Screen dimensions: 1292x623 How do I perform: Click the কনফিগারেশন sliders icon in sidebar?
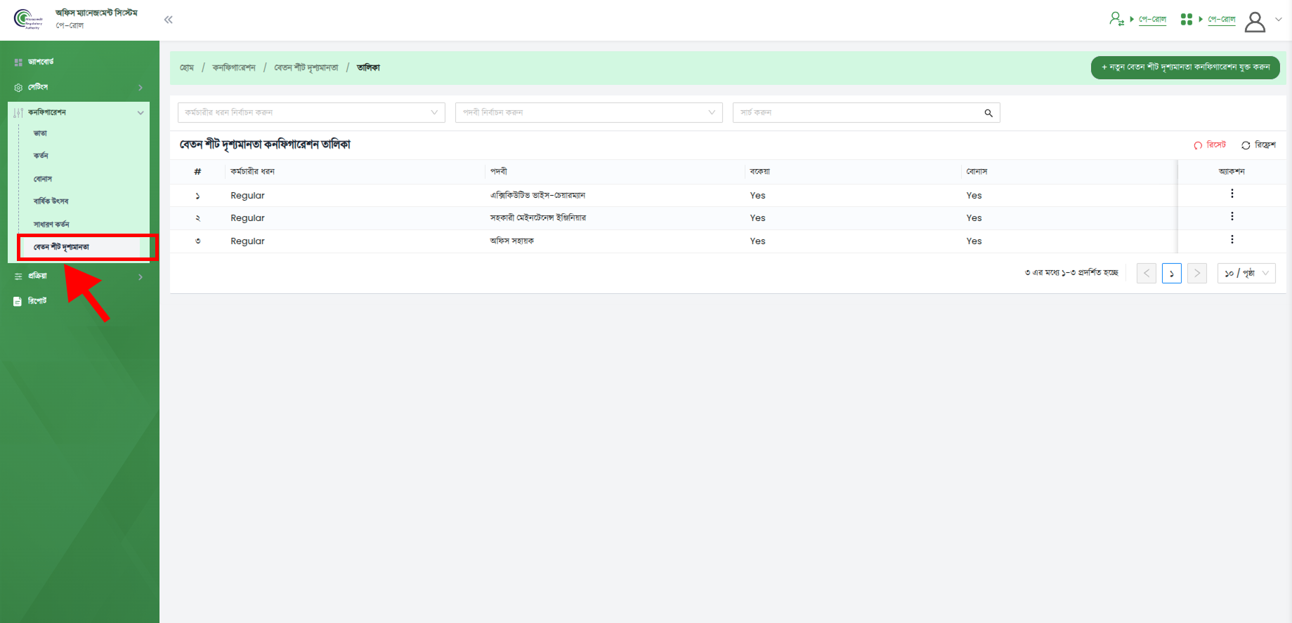point(18,112)
